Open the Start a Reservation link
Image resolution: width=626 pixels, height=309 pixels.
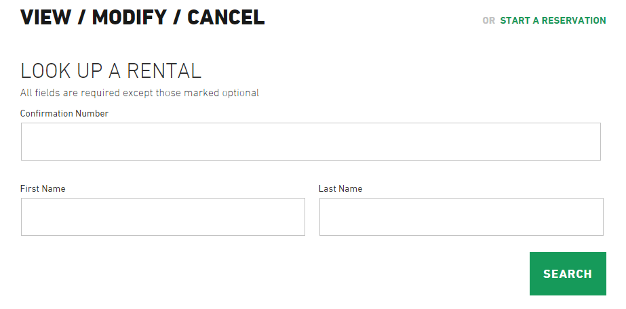[553, 20]
